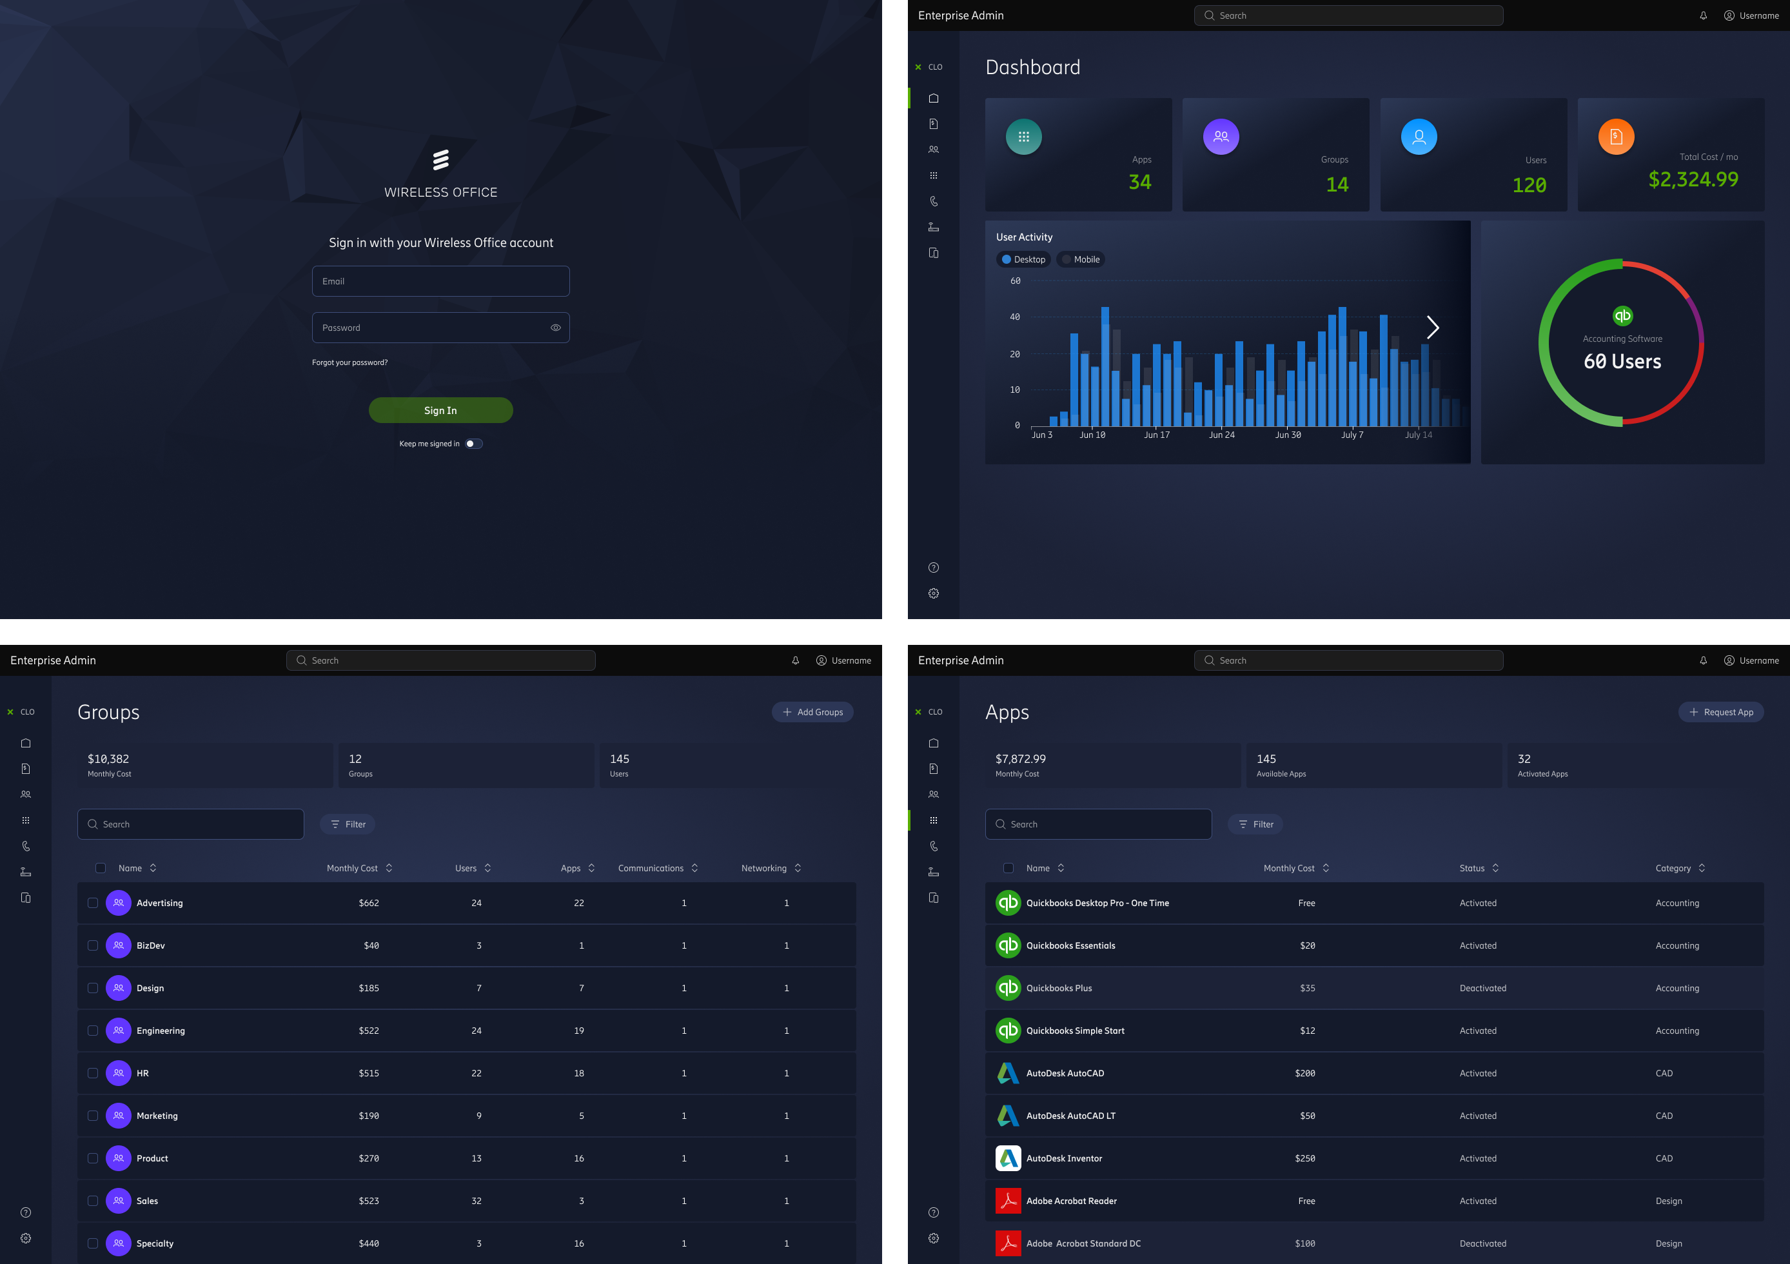Sort Apps table by Status column
1790x1264 pixels.
[x=1478, y=867]
